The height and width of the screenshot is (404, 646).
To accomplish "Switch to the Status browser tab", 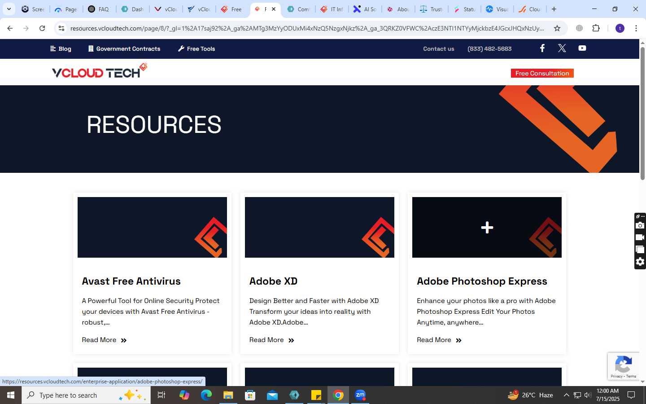I will click(x=465, y=9).
